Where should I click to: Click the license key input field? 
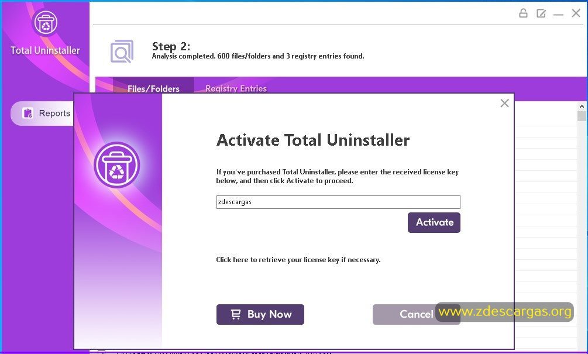tap(338, 202)
